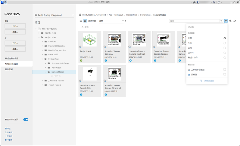Click the clear filter funnel icon
The image size is (240, 146).
tap(201, 81)
